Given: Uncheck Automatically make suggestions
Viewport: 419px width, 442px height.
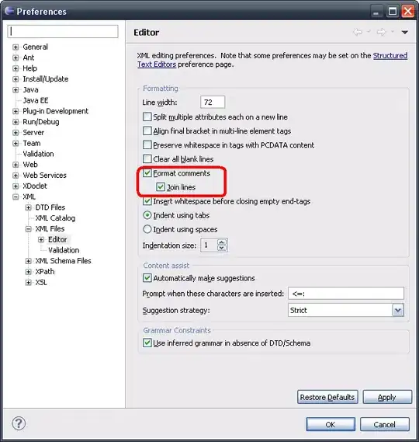Looking at the screenshot, I should (147, 278).
